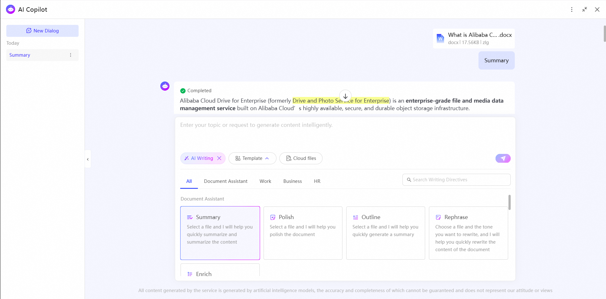Click the 'Completed' status text
606x299 pixels.
point(199,91)
